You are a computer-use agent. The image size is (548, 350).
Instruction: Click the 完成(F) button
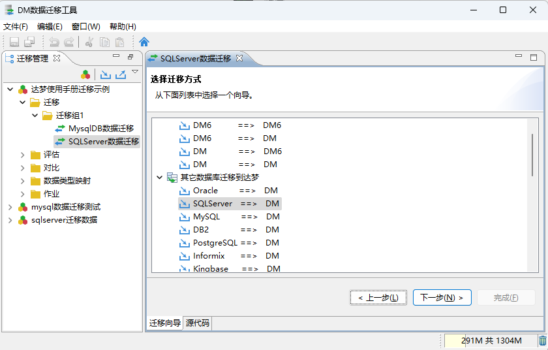coord(506,298)
